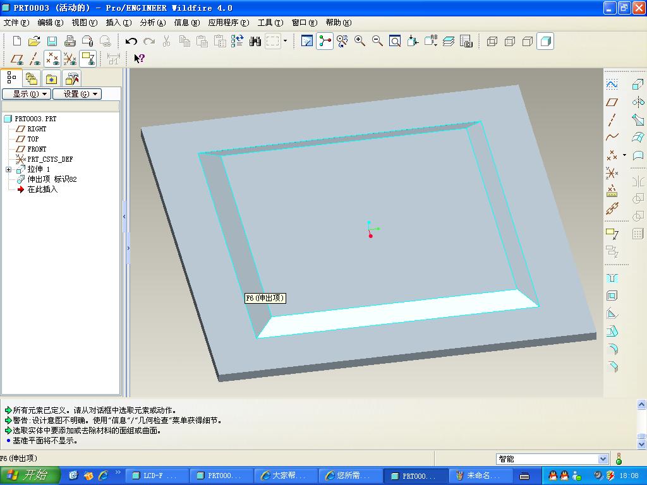Open the 分析 menu
Image resolution: width=647 pixels, height=485 pixels.
(x=153, y=23)
